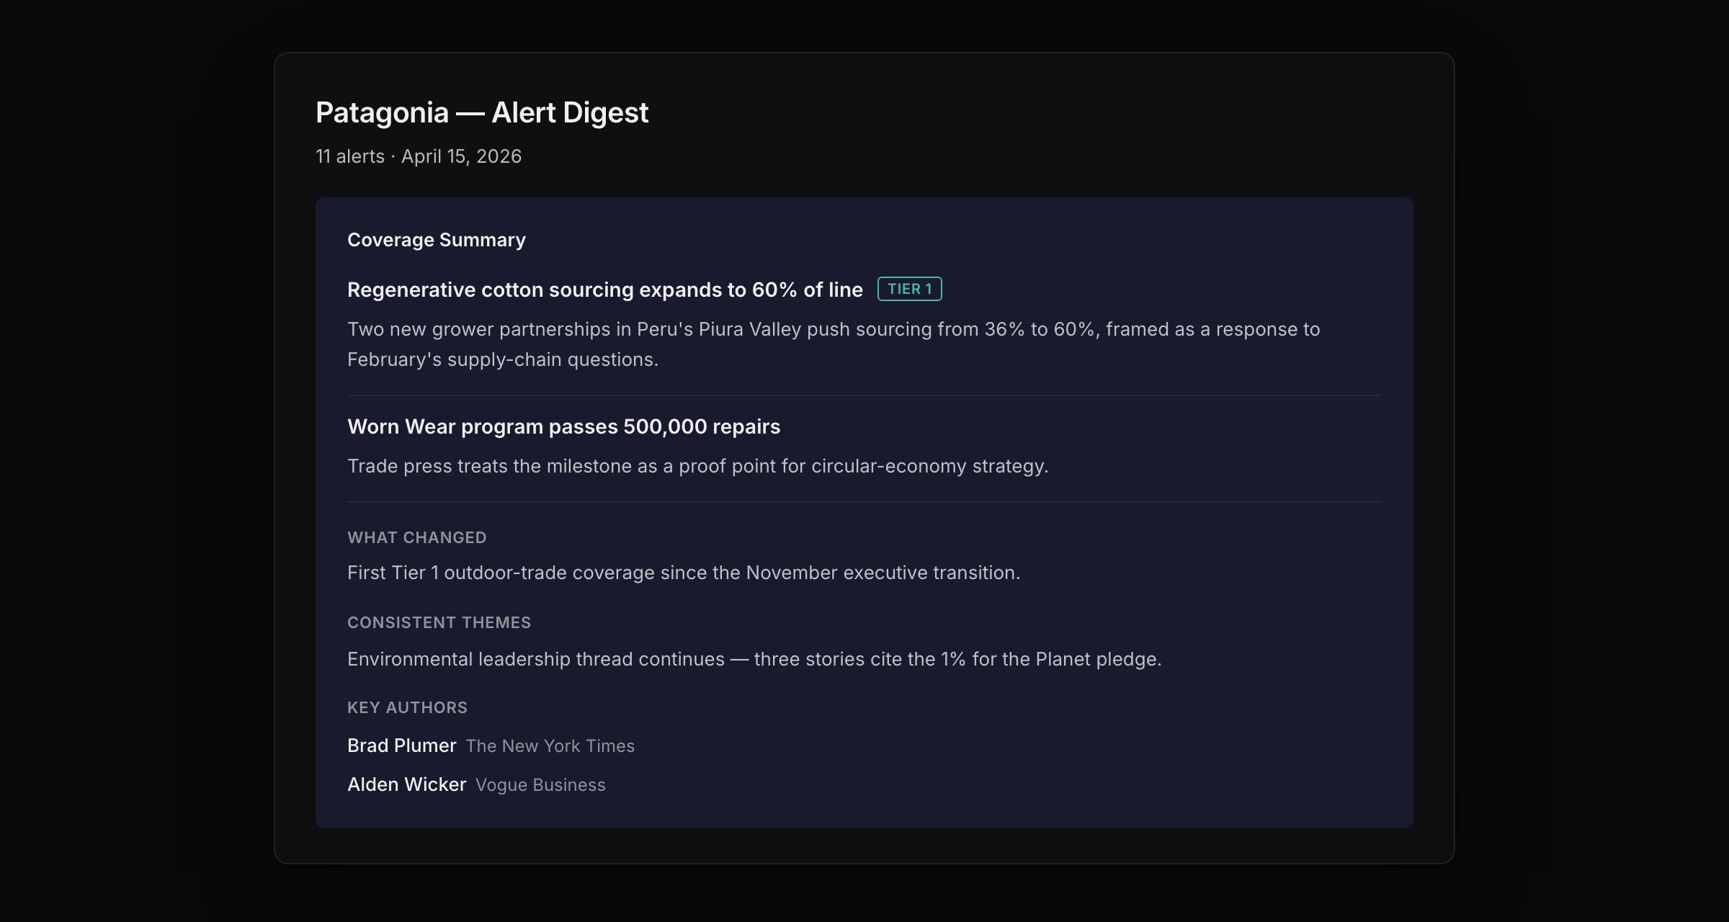Screen dimensions: 1729x922
Task: Click the TIER 1 badge
Action: [x=910, y=289]
